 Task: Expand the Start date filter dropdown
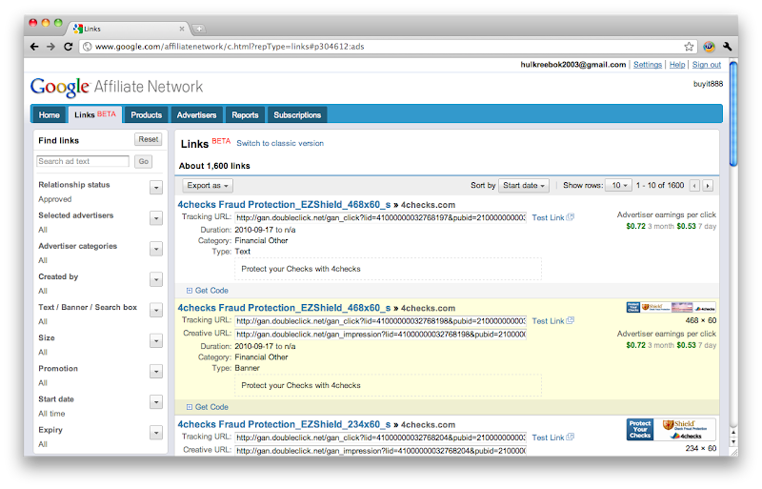pos(156,402)
